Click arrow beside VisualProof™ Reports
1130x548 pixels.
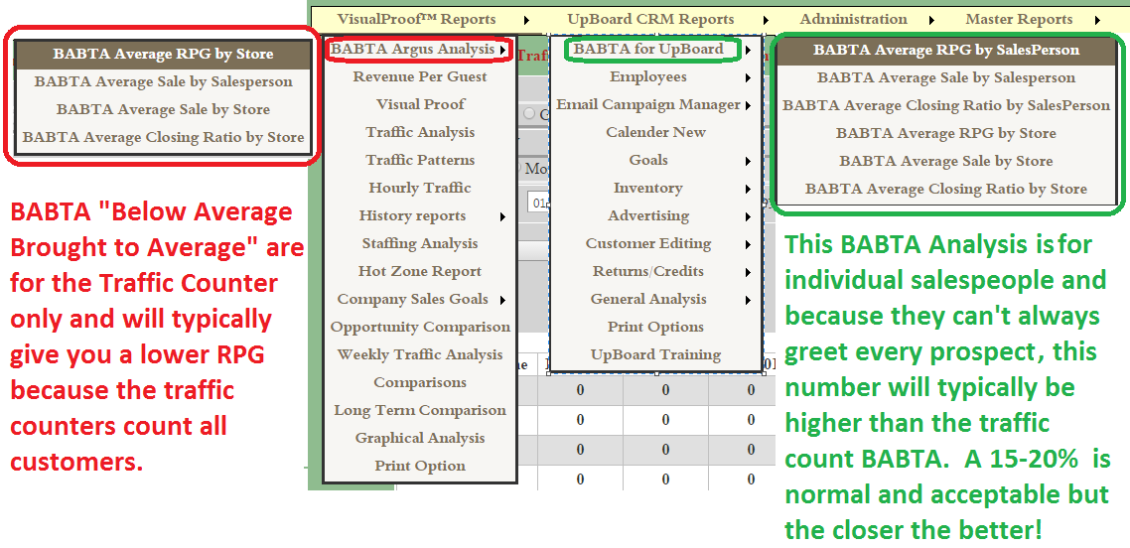tap(527, 20)
